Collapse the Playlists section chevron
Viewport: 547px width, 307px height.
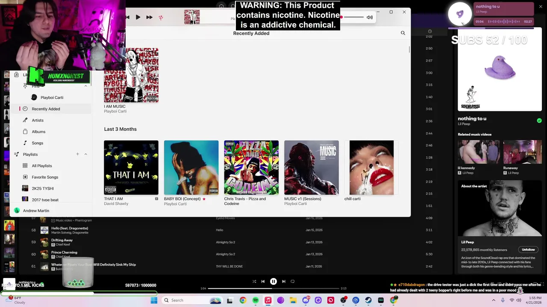click(x=85, y=154)
